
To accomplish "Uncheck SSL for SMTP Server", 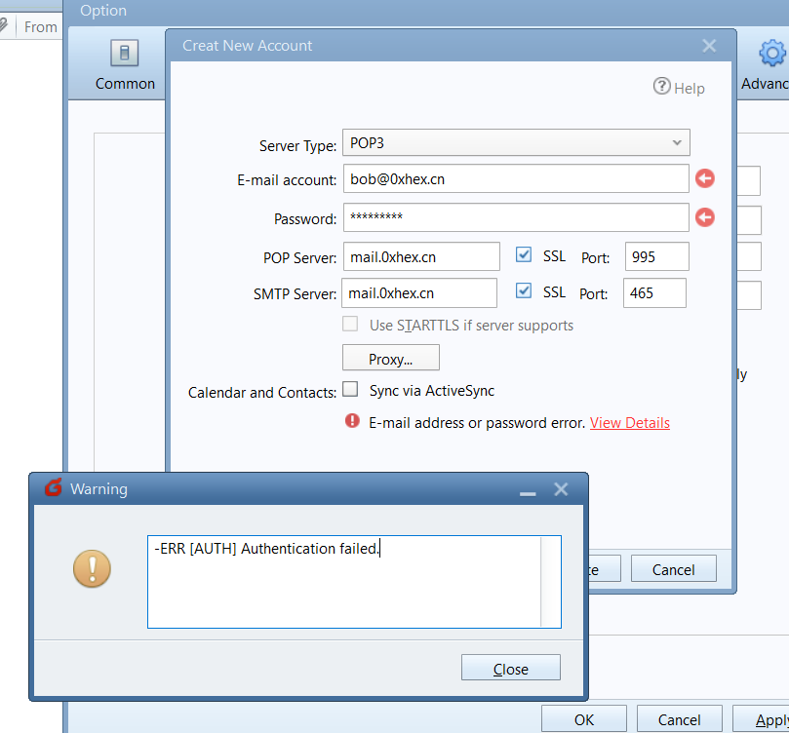I will (x=525, y=291).
